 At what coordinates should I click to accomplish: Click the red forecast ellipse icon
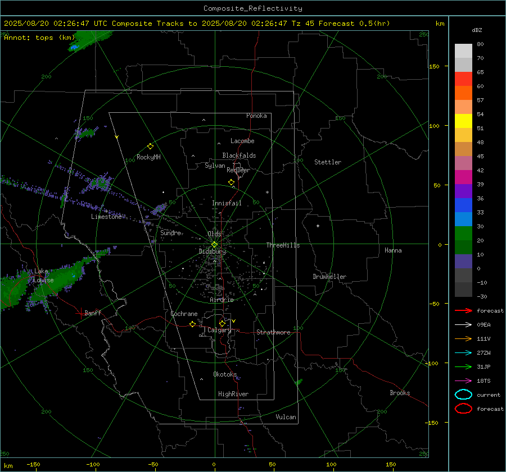coord(463,409)
